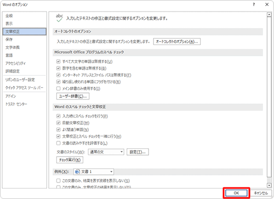Toggle よく間違う単語 checkbox

click(x=58, y=130)
